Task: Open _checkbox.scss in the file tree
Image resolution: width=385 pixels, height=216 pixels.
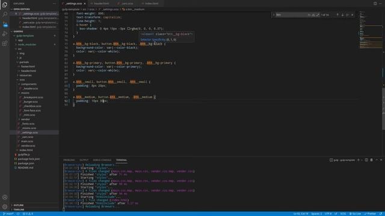Action: pos(32,106)
